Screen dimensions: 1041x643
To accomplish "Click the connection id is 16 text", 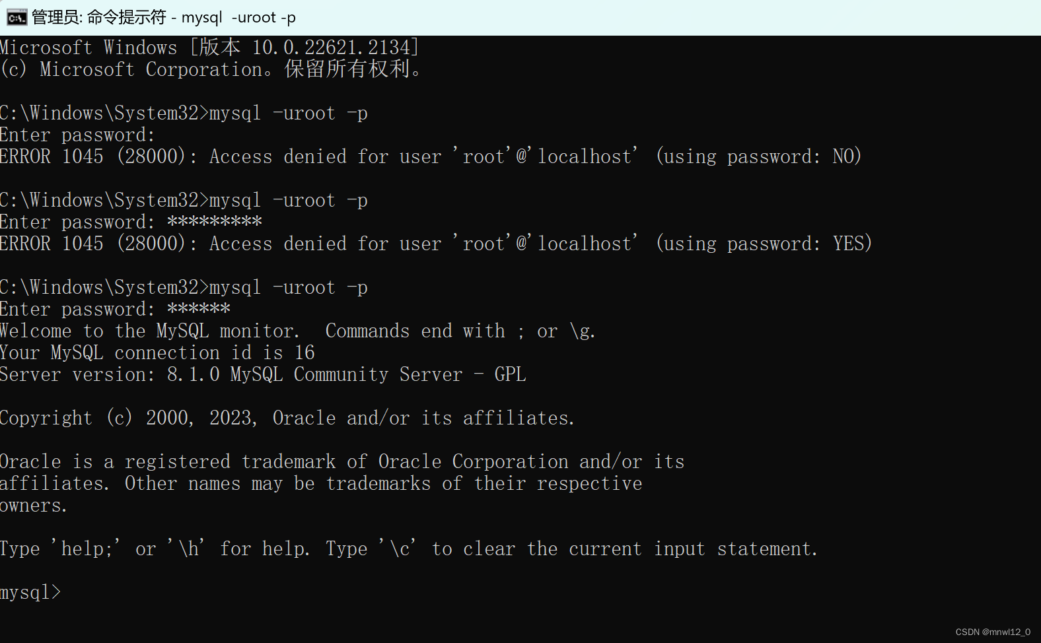I will point(157,352).
